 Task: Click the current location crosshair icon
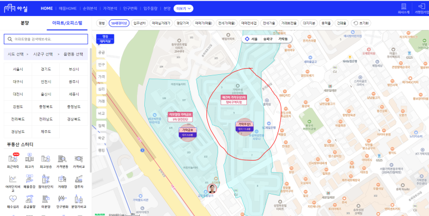tap(247, 39)
